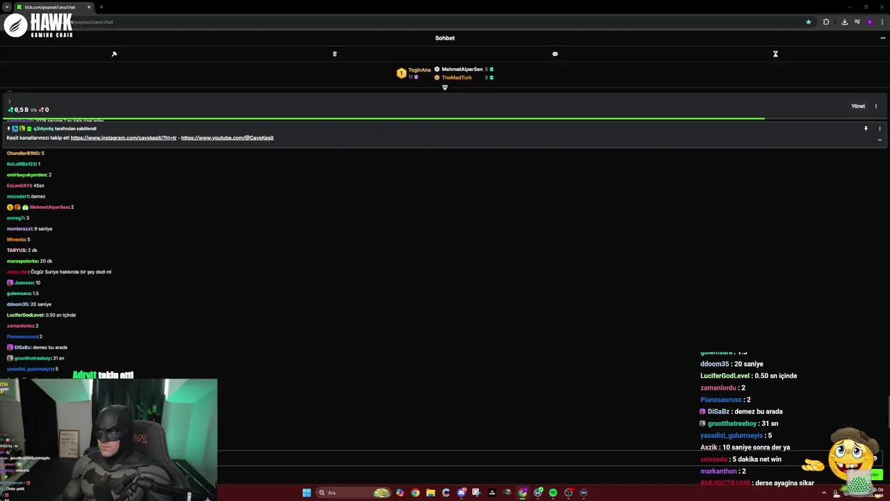The width and height of the screenshot is (890, 501).
Task: Open the browser profile avatar
Action: [869, 22]
